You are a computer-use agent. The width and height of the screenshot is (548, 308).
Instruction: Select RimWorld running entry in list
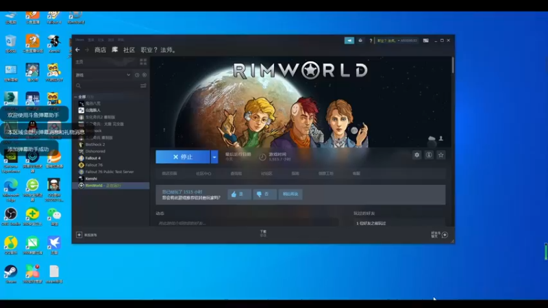pyautogui.click(x=111, y=185)
